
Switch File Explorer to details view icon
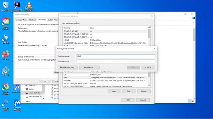[x=190, y=101]
